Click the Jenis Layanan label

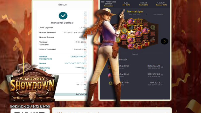pyautogui.click(x=46, y=28)
